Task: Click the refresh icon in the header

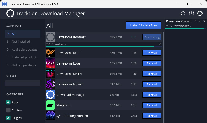Action: tap(183, 13)
